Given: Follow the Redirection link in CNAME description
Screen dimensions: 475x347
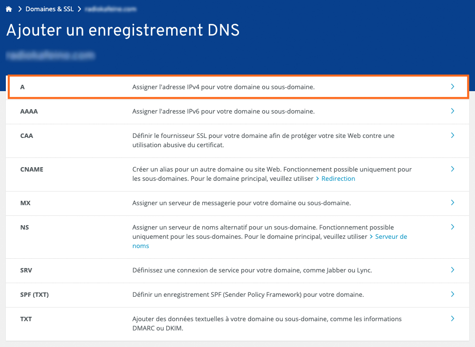Looking at the screenshot, I should coord(338,179).
